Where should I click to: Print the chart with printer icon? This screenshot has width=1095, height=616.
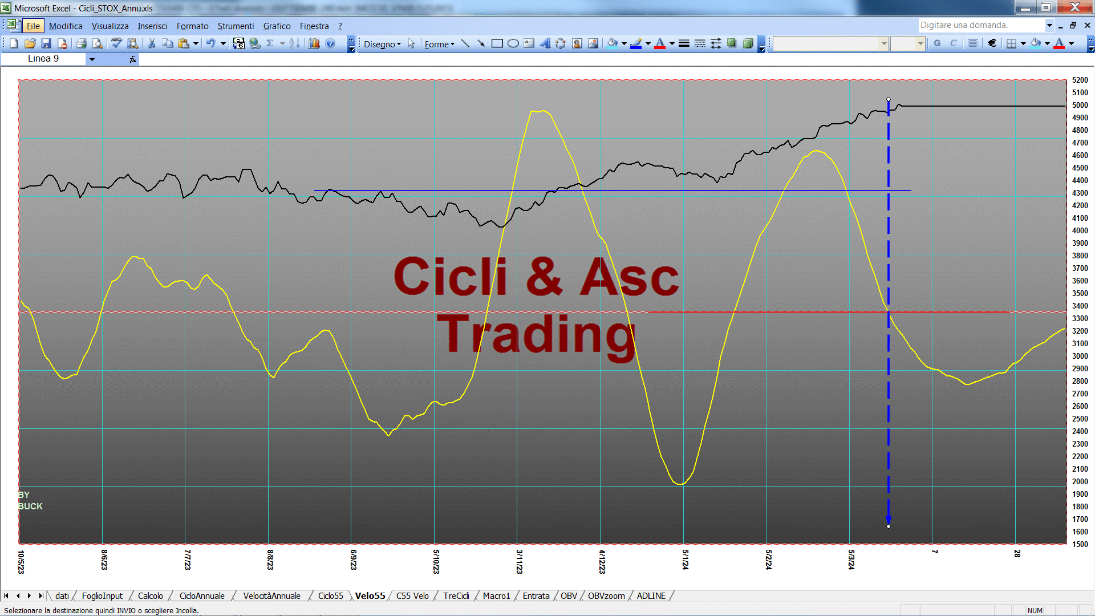[x=81, y=43]
